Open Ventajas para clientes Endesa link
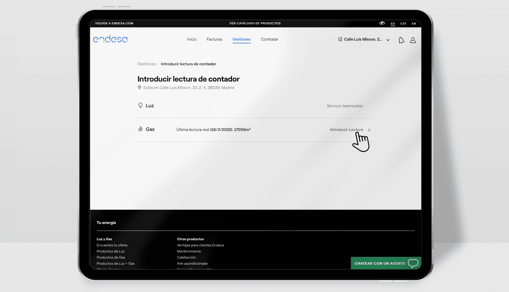 [x=201, y=245]
